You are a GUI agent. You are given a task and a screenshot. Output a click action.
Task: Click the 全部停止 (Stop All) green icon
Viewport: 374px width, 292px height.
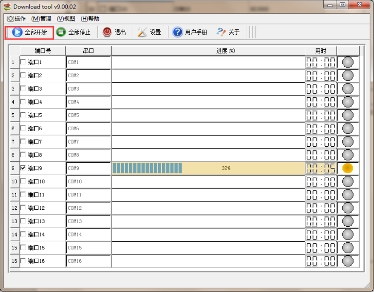[61, 32]
